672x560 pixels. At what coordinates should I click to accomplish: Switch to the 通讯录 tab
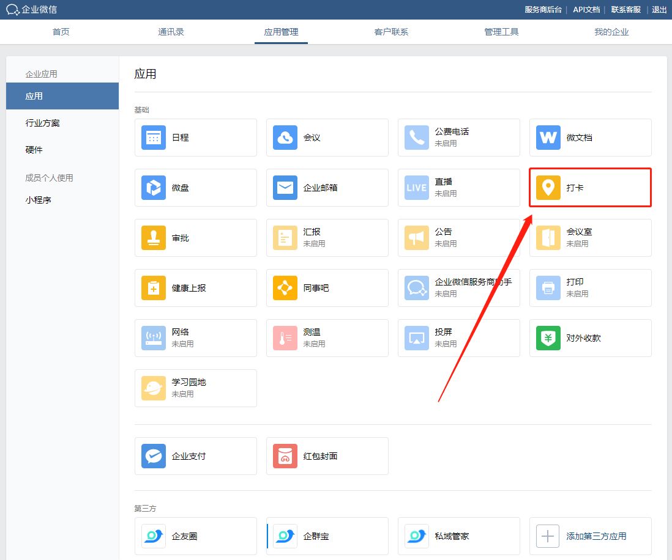tap(171, 32)
